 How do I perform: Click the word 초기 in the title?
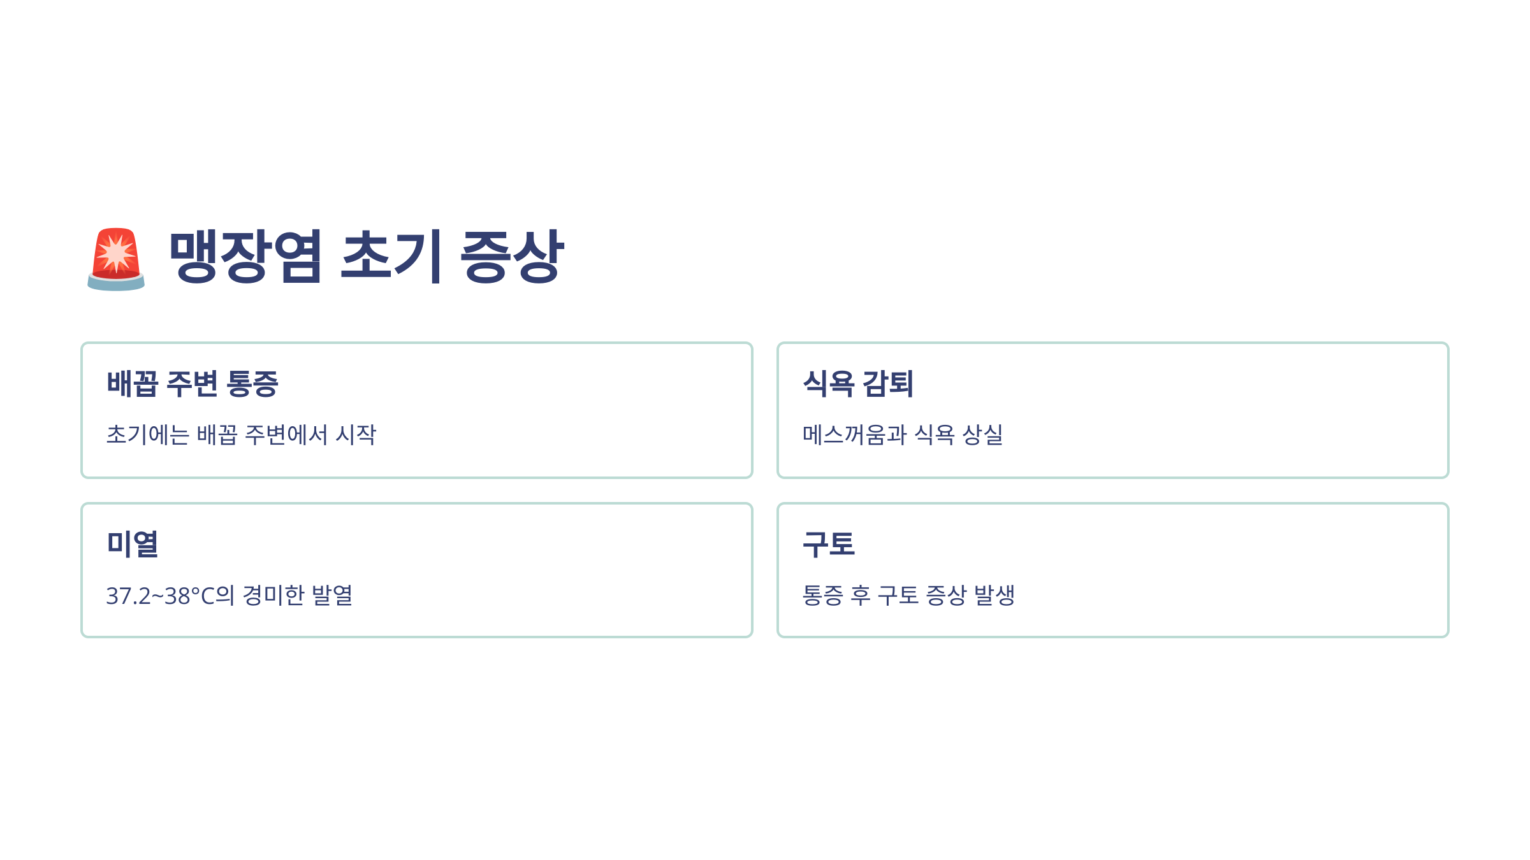pos(391,256)
